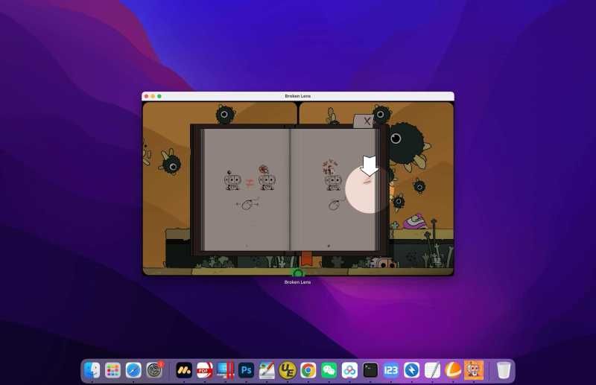Open the orange swirl app in the dock
This screenshot has width=596, height=385.
(x=453, y=370)
